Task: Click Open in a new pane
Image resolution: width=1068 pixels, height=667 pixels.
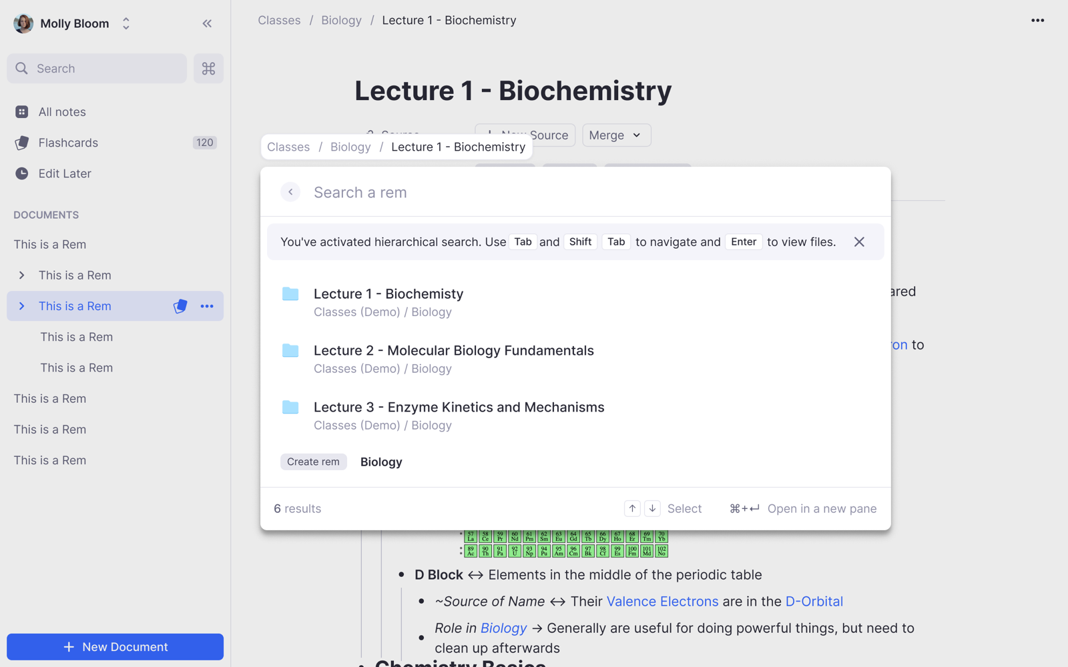Action: coord(822,509)
